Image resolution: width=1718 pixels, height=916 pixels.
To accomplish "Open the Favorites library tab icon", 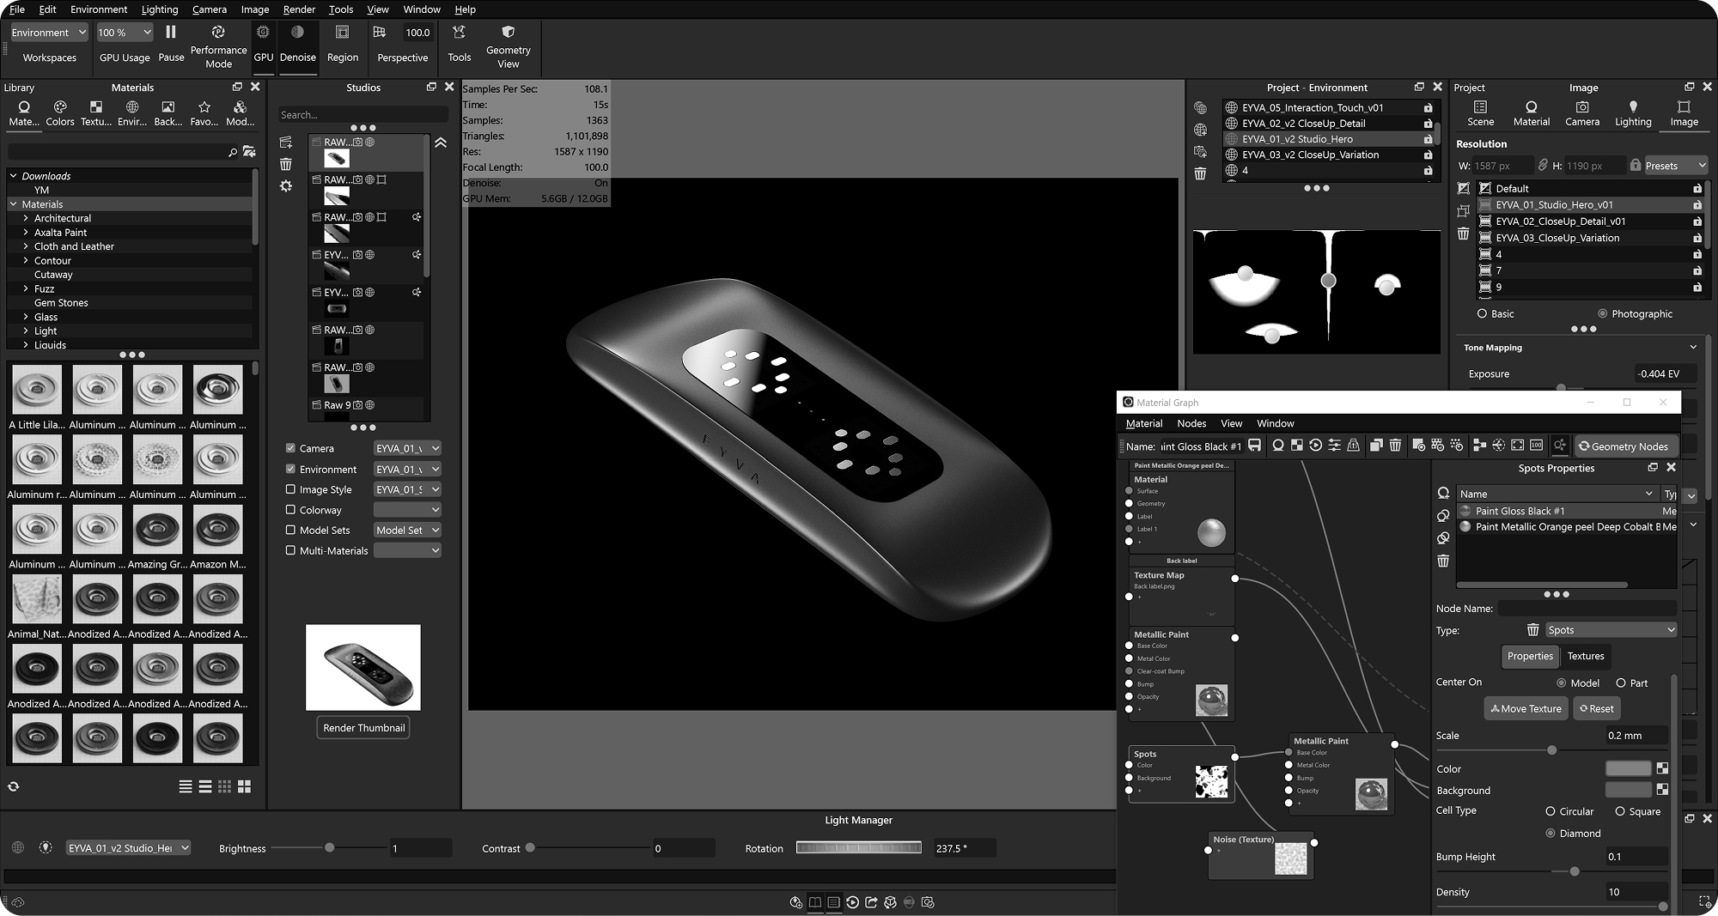I will (204, 112).
